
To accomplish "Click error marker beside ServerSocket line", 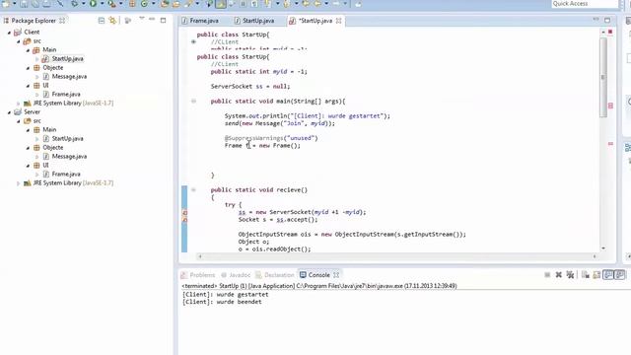I will [184, 212].
